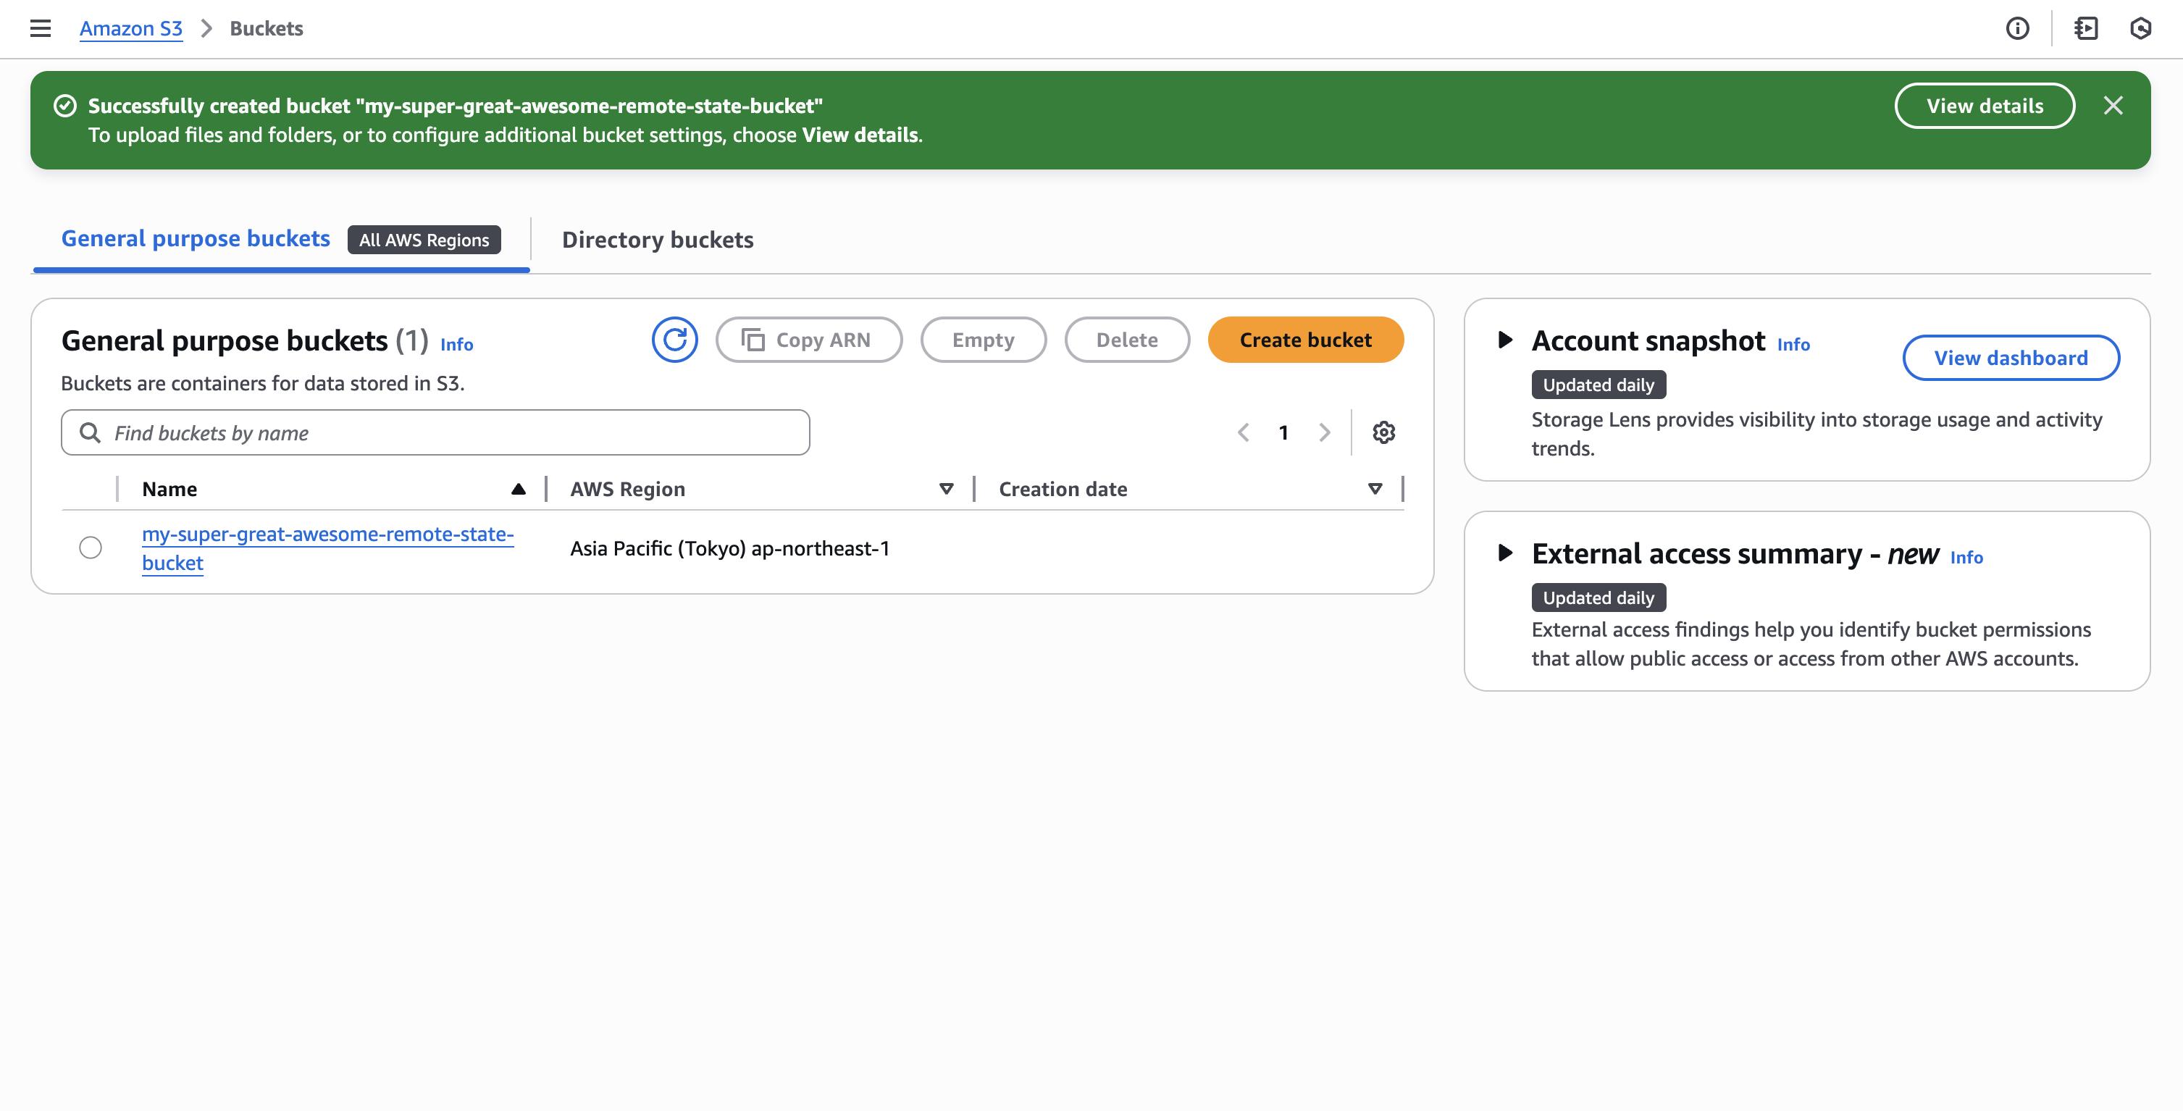This screenshot has width=2183, height=1111.
Task: Click Updated daily badge under External access summary
Action: click(1599, 598)
